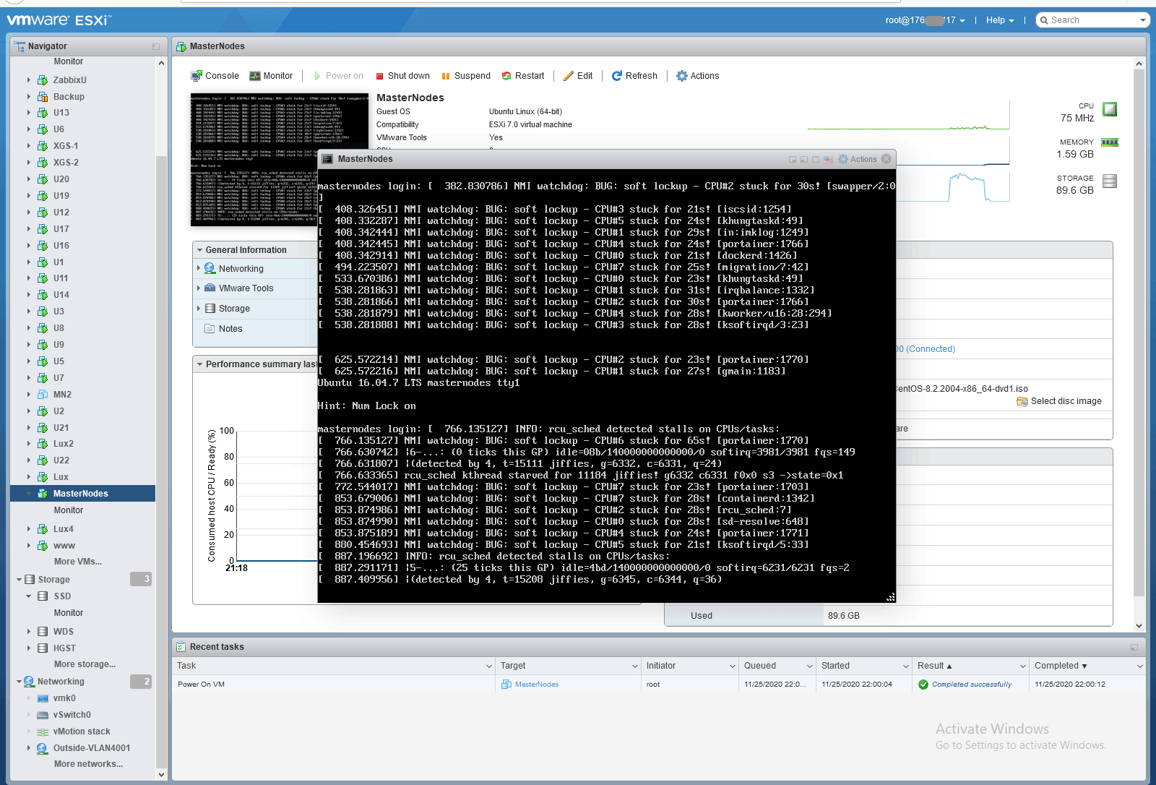Viewport: 1156px width, 785px height.
Task: Collapse the Navigator panel using its header icon
Action: 156,46
